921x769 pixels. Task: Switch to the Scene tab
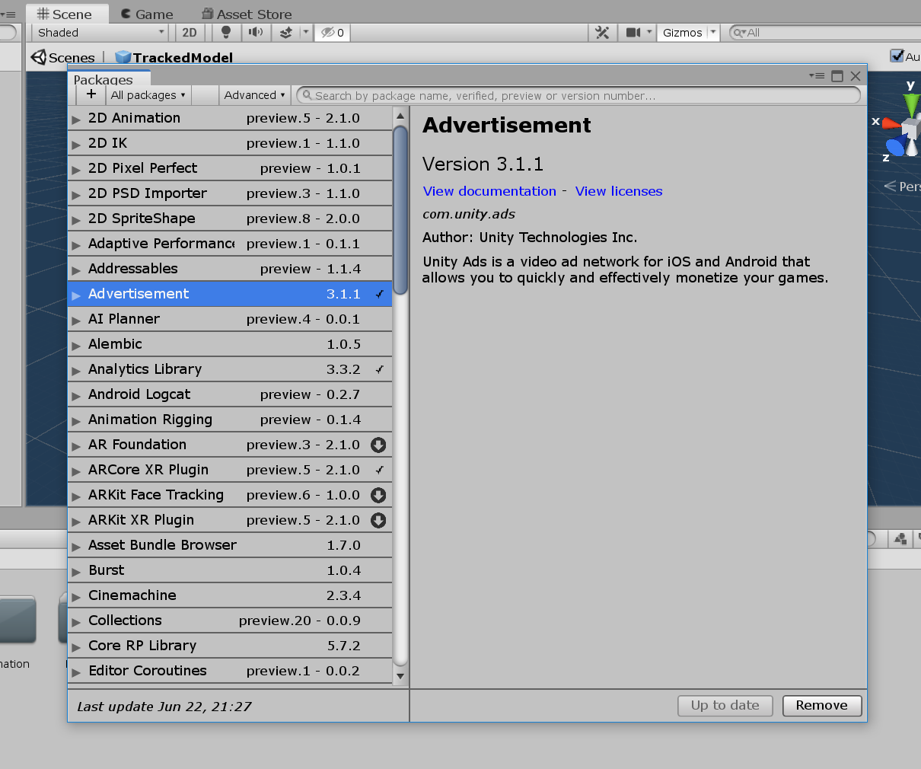tap(65, 14)
